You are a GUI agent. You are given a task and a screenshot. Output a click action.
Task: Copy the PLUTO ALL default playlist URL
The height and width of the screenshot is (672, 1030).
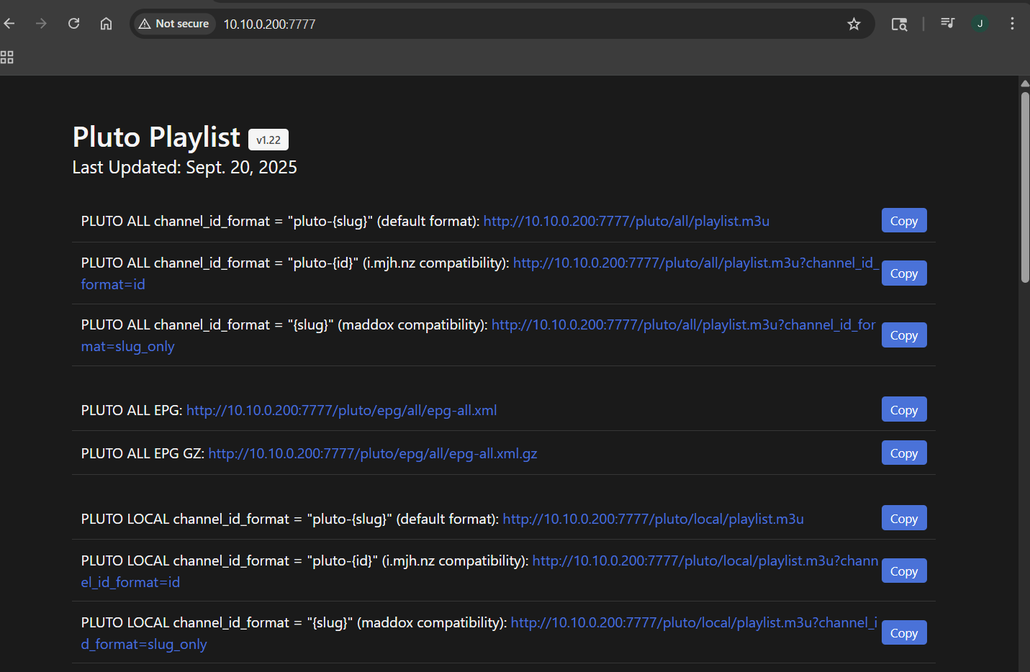click(x=903, y=221)
